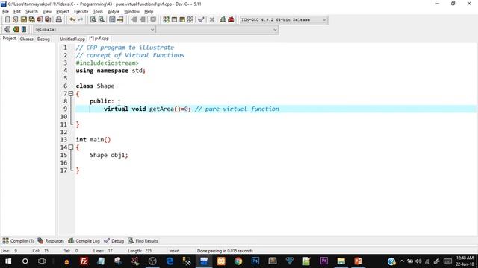Open the View menu
The height and width of the screenshot is (268, 478).
pyautogui.click(x=46, y=12)
